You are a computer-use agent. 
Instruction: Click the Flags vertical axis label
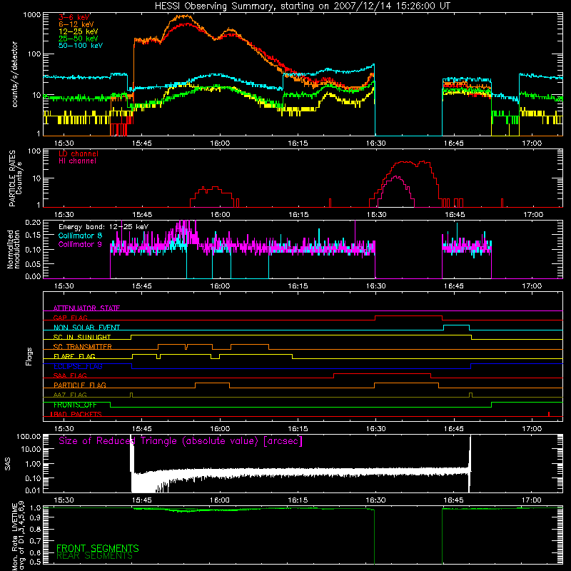(29, 357)
